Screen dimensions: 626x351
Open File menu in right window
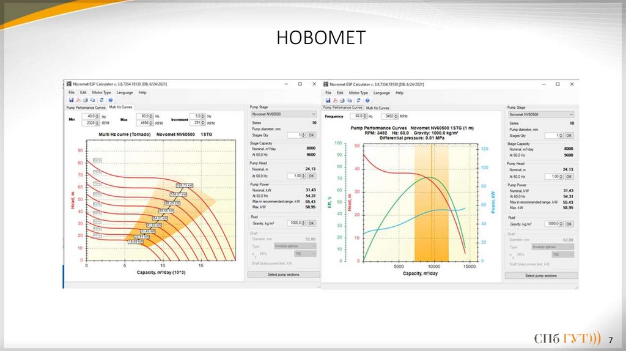(328, 92)
